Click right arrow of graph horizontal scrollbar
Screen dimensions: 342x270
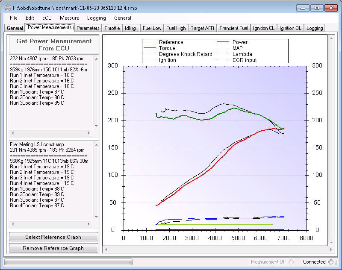click(x=331, y=250)
